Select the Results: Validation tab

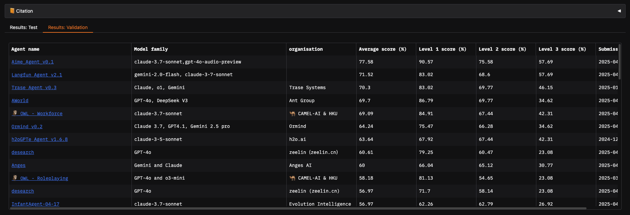click(68, 27)
